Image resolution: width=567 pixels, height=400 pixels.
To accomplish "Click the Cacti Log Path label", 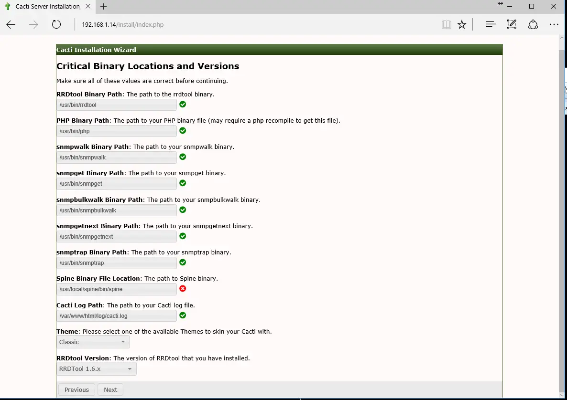I will pyautogui.click(x=79, y=305).
